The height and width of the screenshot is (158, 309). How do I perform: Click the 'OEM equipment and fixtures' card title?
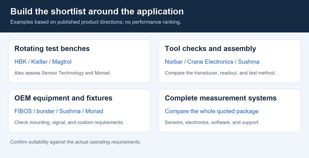pos(64,98)
